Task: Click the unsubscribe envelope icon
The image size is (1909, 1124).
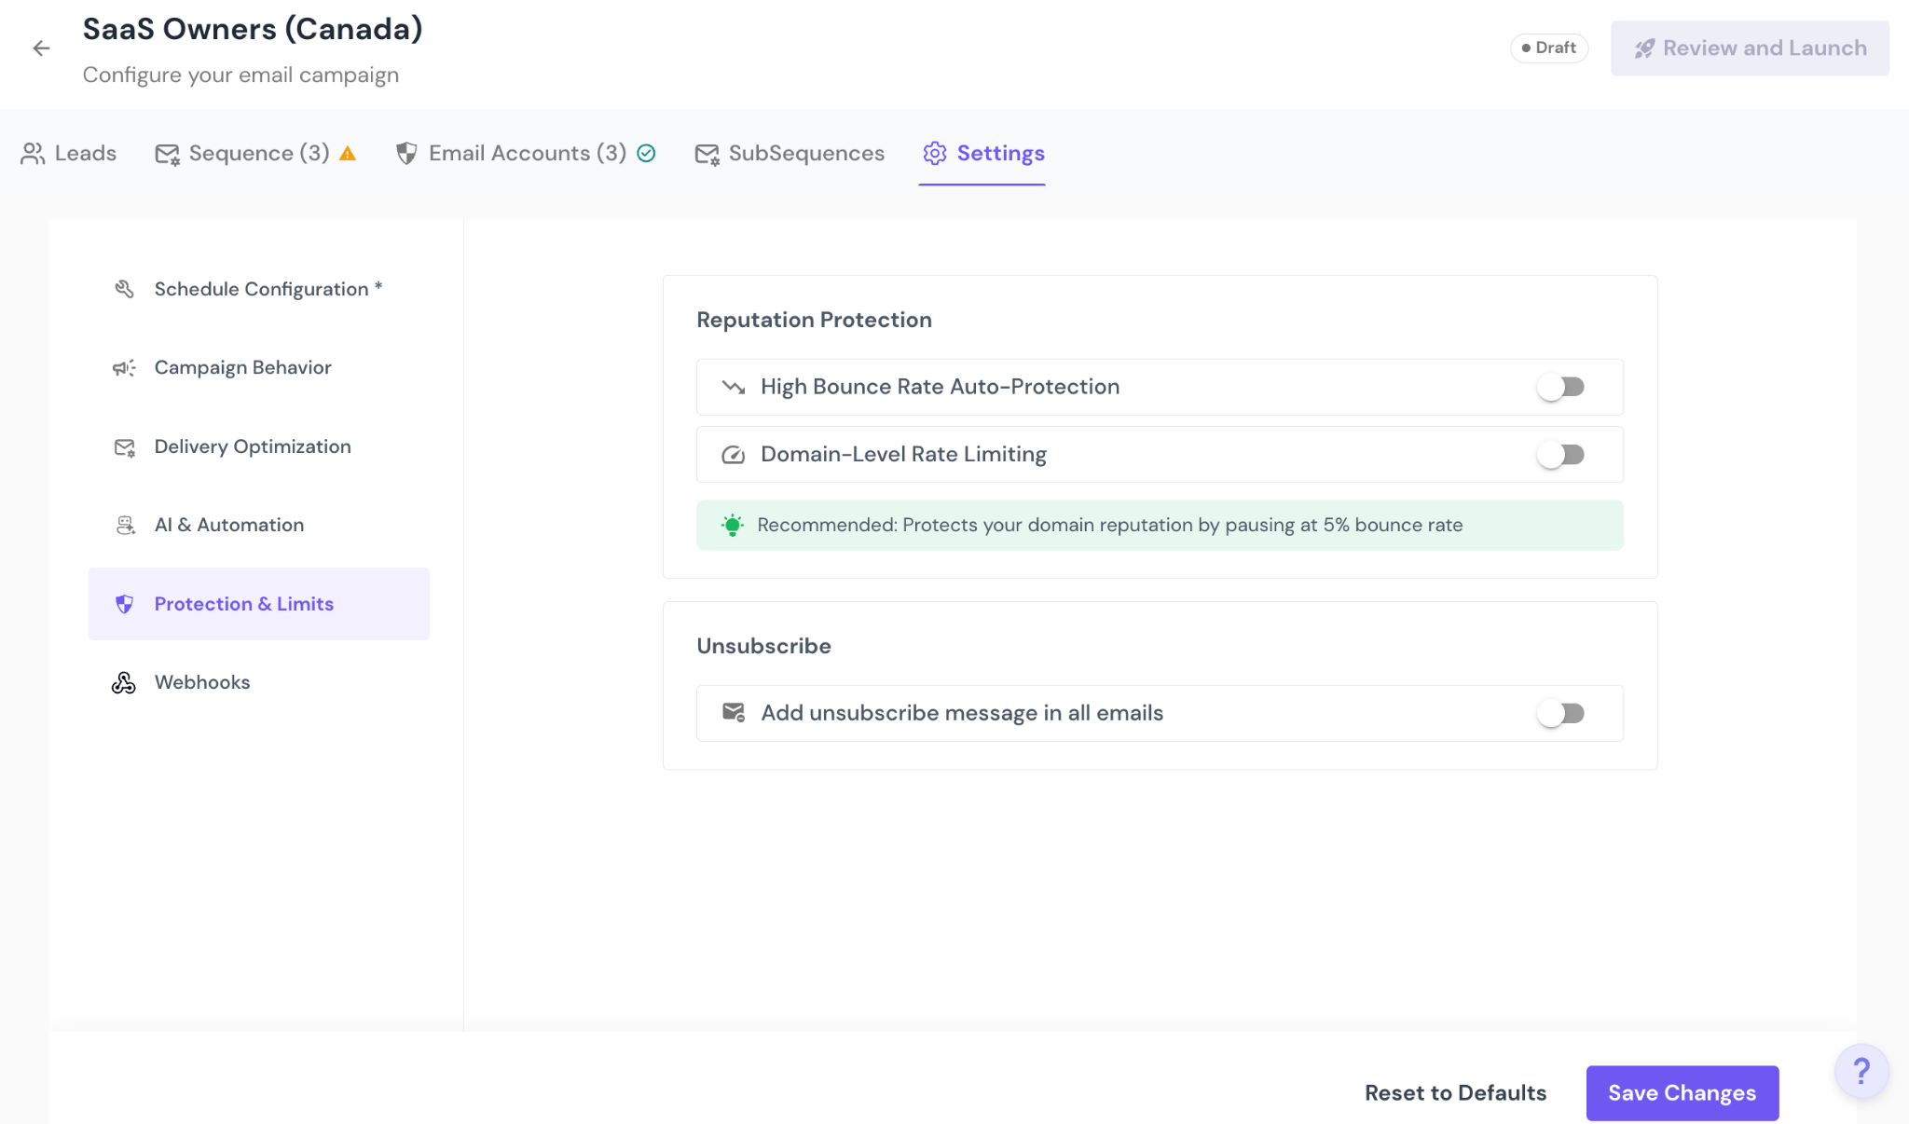Action: [x=734, y=713]
